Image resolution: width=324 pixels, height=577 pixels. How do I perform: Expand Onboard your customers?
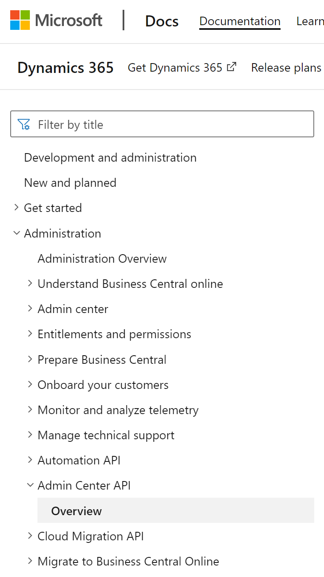click(30, 384)
